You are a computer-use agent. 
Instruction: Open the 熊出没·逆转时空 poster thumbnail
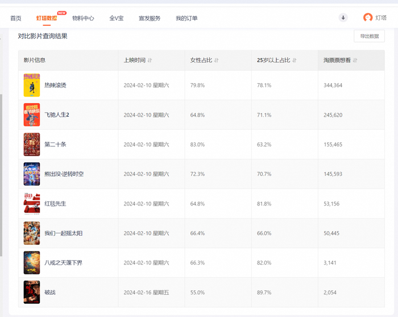click(x=32, y=174)
